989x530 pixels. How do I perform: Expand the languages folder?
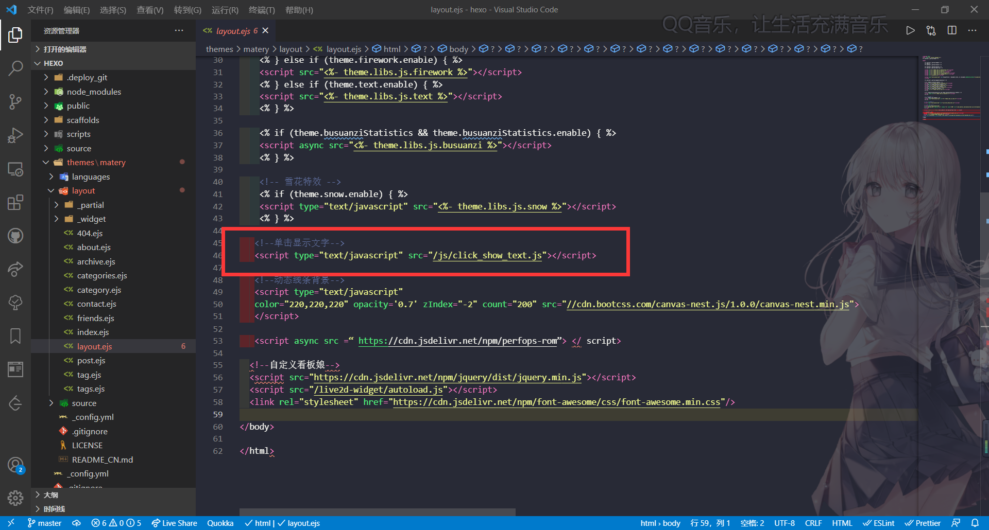[113, 176]
